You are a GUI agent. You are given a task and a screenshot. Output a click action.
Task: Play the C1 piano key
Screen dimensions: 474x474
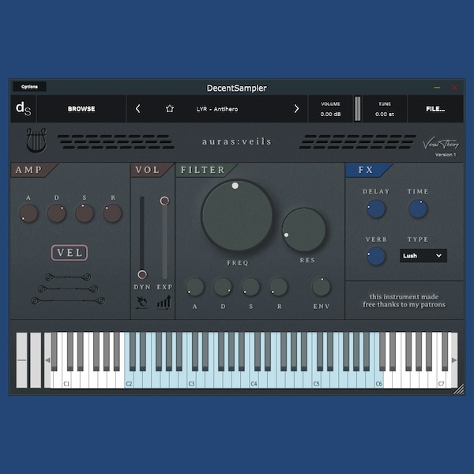[x=66, y=380]
